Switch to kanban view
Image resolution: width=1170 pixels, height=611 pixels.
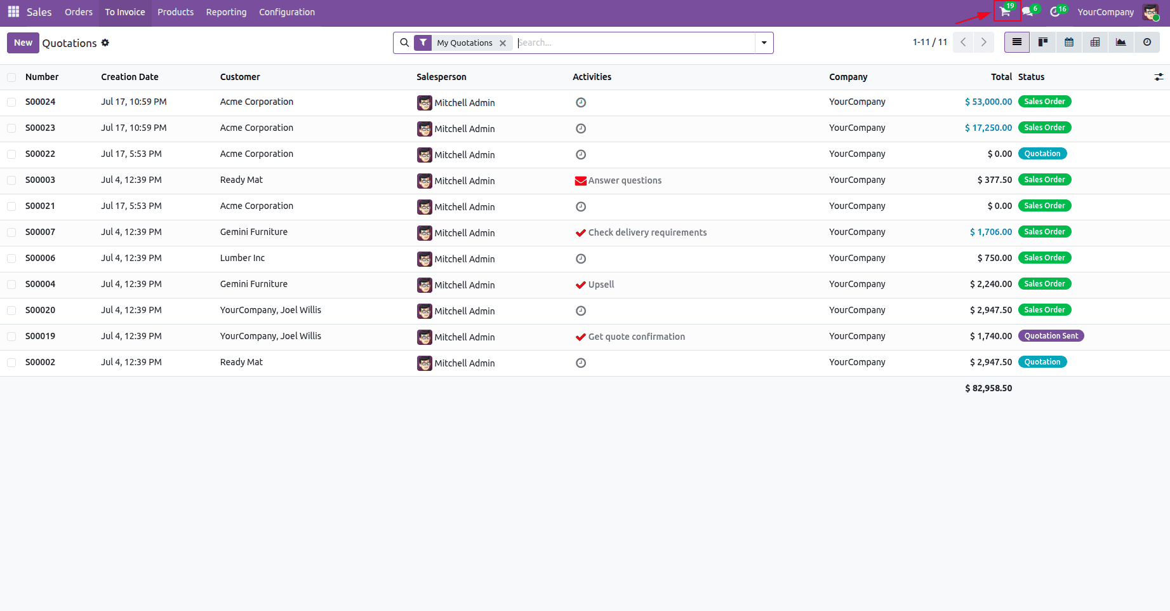1042,42
